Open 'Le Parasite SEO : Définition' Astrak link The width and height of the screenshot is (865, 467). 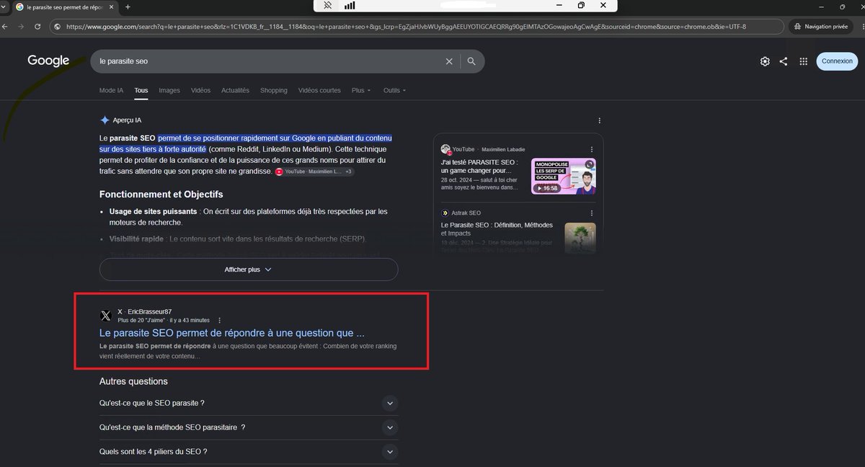(x=497, y=229)
